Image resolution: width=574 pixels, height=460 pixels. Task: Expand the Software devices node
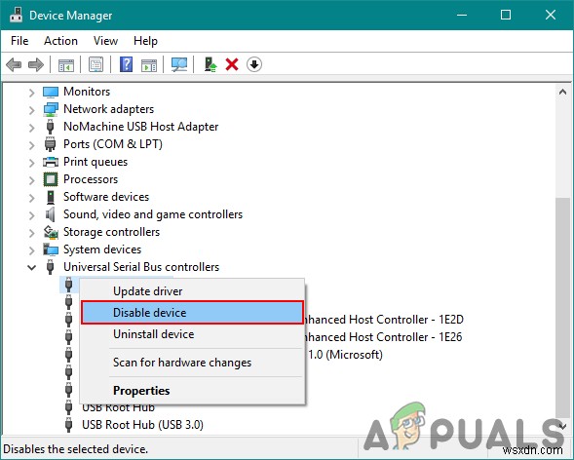32,198
